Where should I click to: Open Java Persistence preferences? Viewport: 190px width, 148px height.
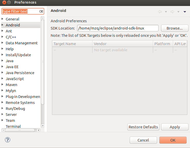pos(20,73)
